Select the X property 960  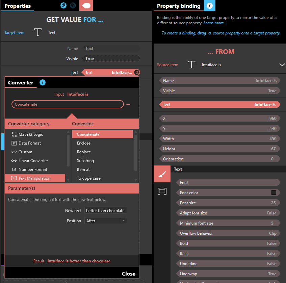219,118
